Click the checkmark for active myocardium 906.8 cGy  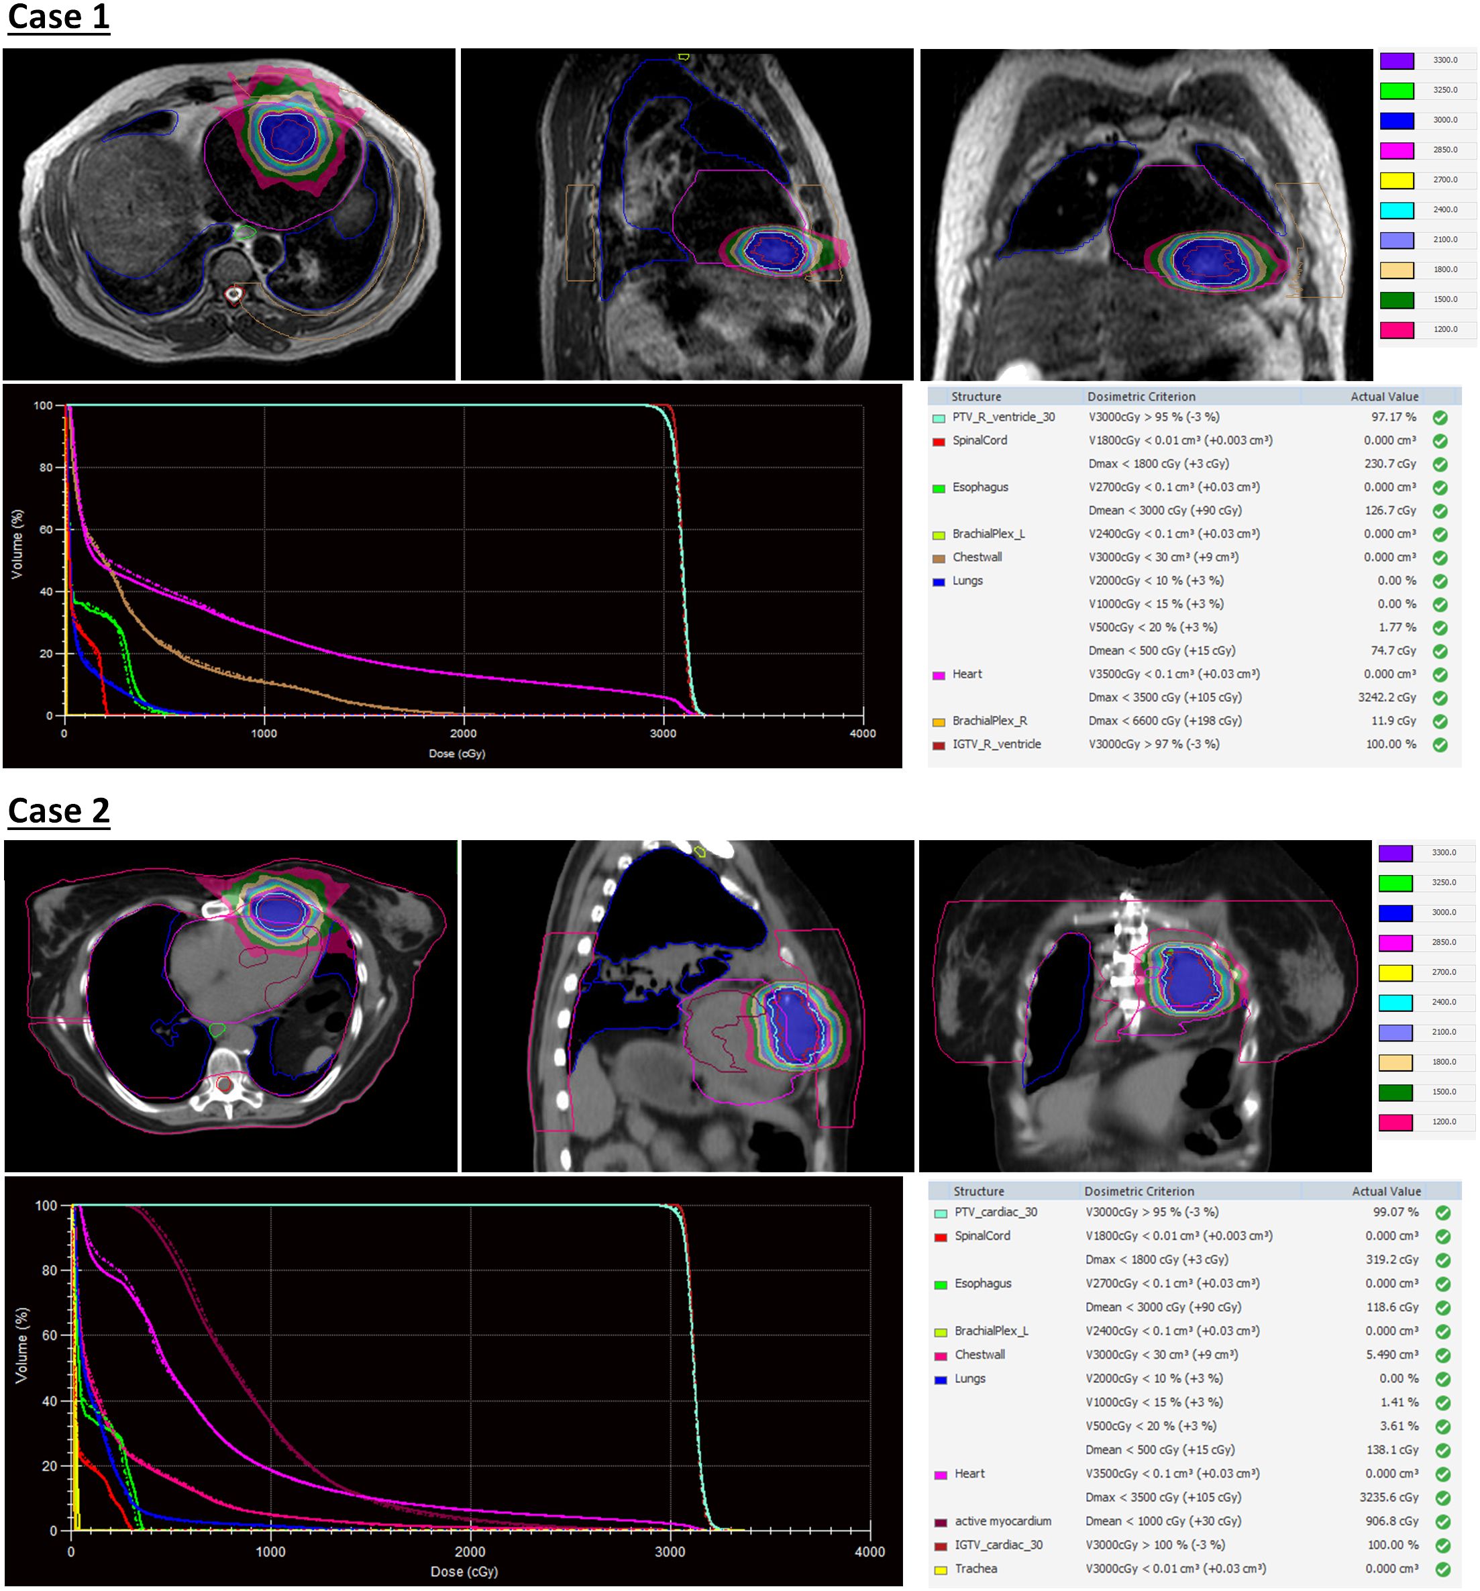pos(1442,1521)
